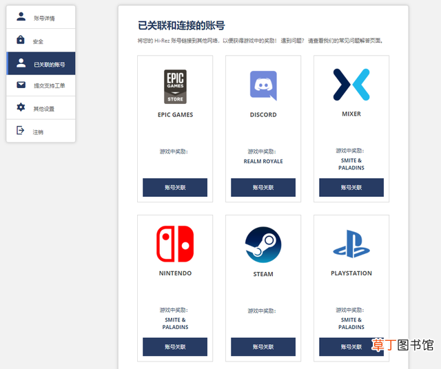Click the Nintendo Switch logo
This screenshot has height=369, width=441.
click(x=175, y=244)
